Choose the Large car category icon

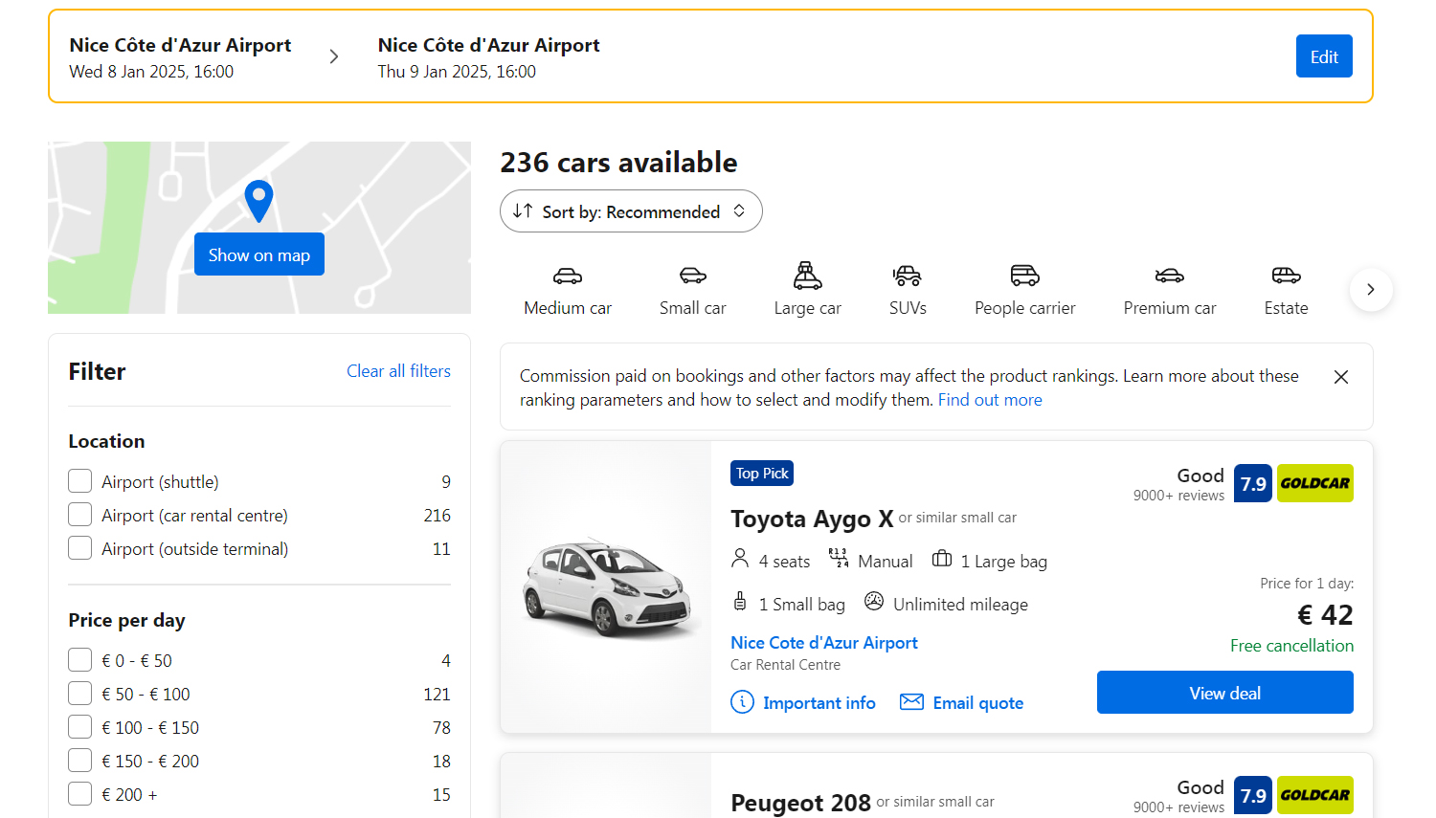click(807, 276)
